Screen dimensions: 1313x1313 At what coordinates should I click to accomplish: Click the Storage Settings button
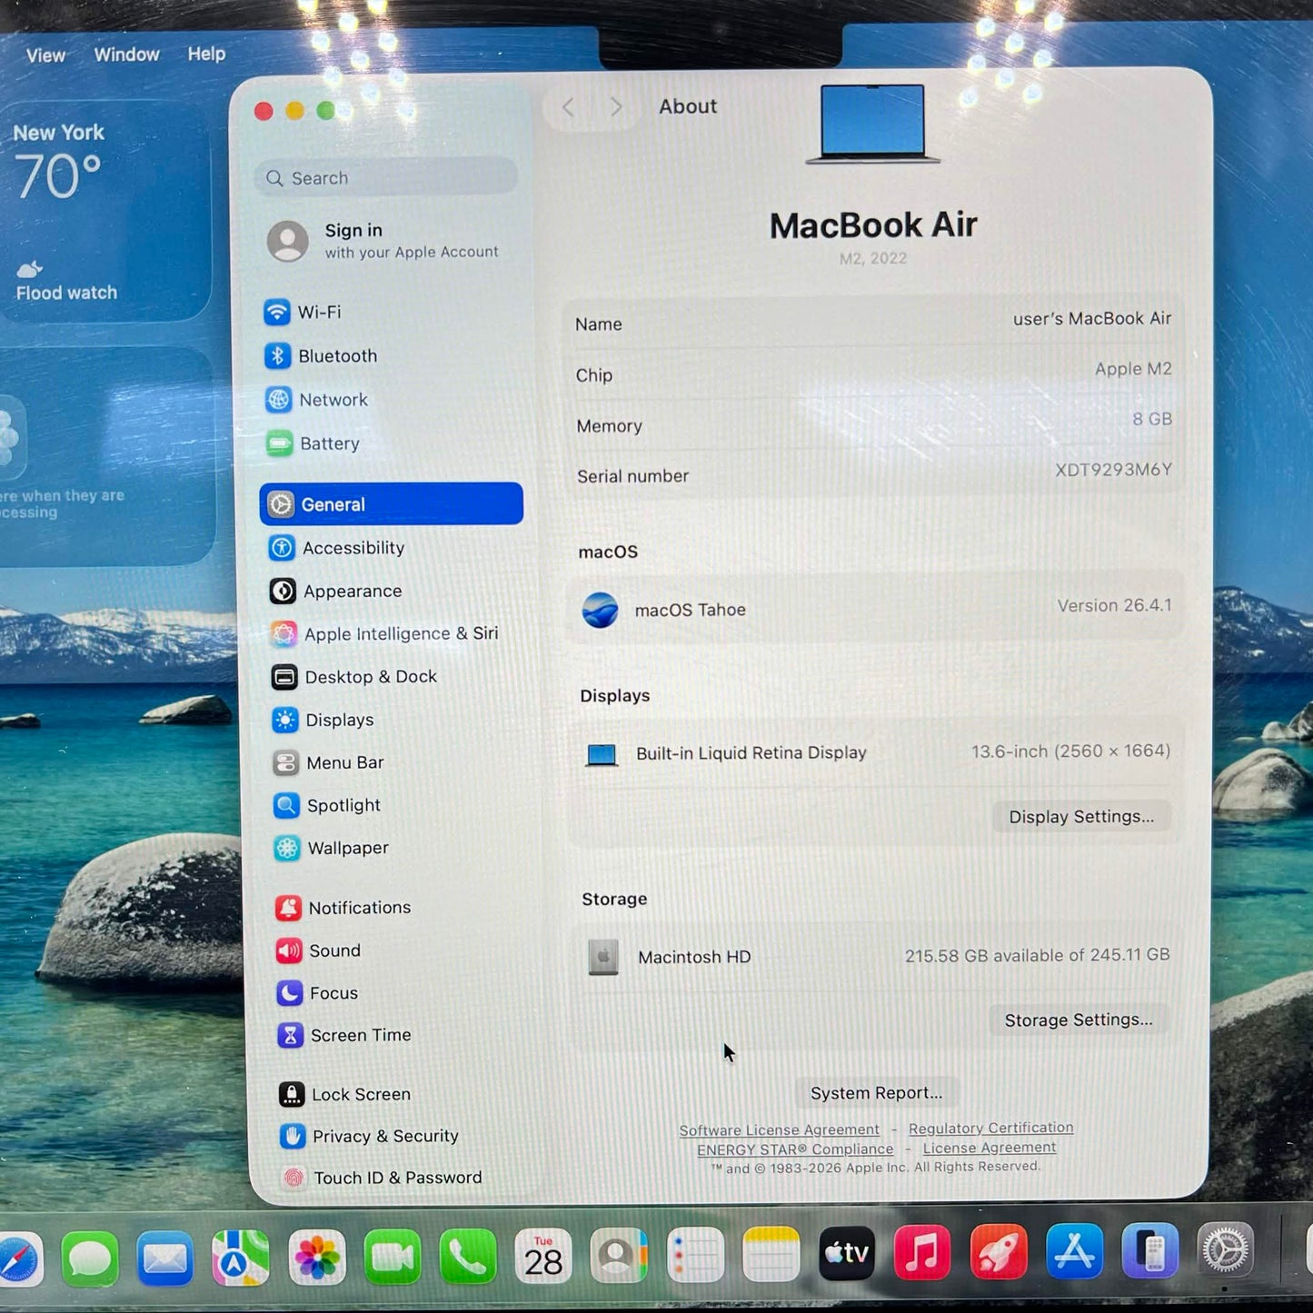(1079, 1020)
